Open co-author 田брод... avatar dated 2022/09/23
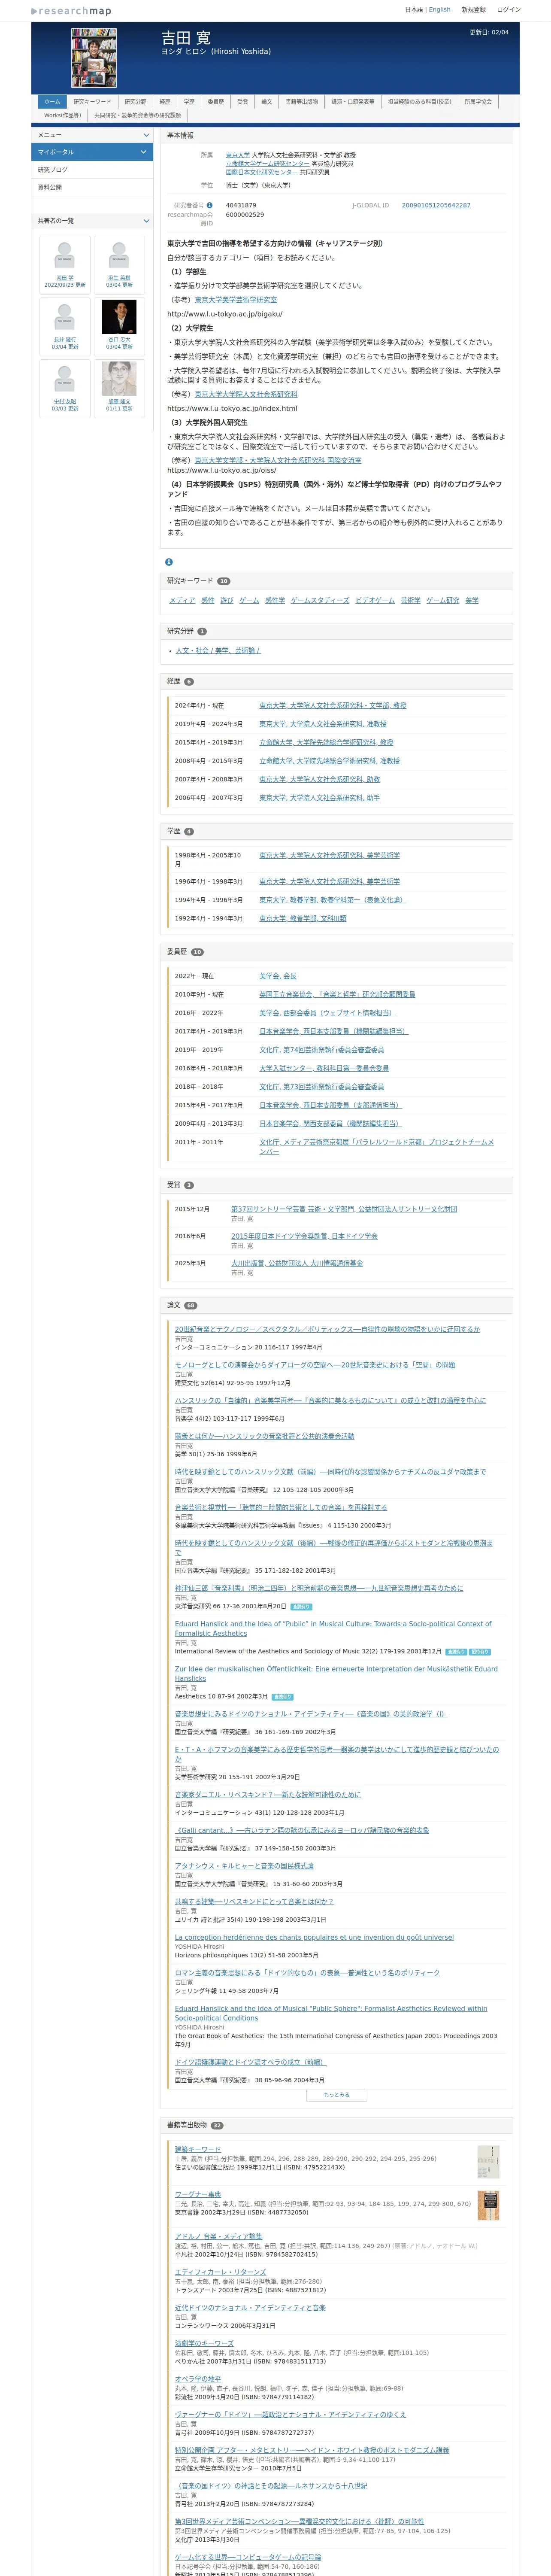The image size is (551, 2576). coord(64,256)
